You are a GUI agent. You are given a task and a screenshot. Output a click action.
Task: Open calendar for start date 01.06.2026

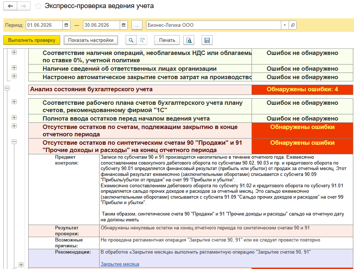click(66, 25)
